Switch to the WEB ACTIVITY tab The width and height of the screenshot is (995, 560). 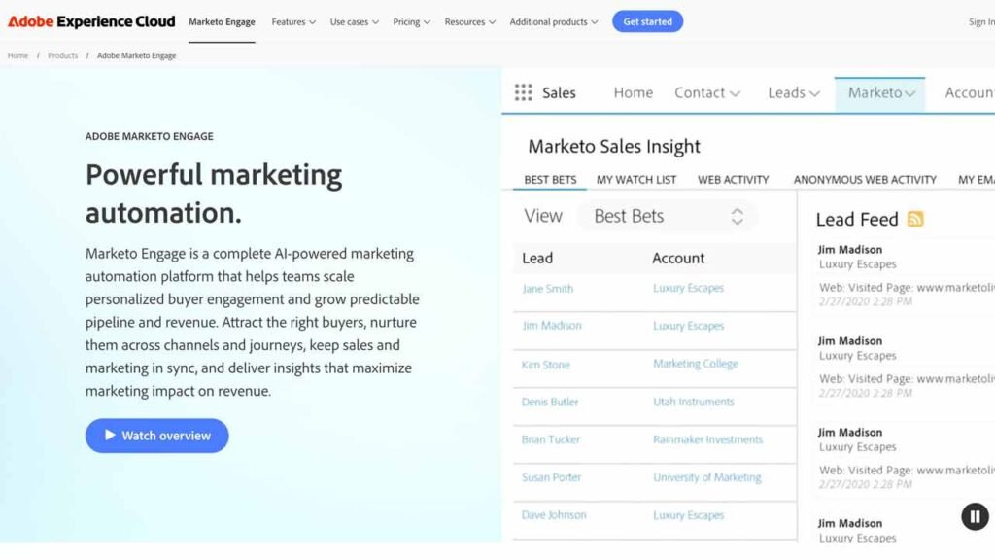(733, 180)
